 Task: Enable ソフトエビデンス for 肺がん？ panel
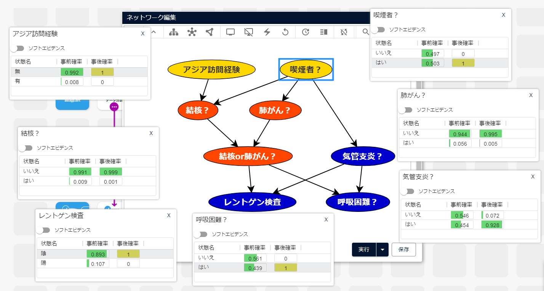point(406,110)
